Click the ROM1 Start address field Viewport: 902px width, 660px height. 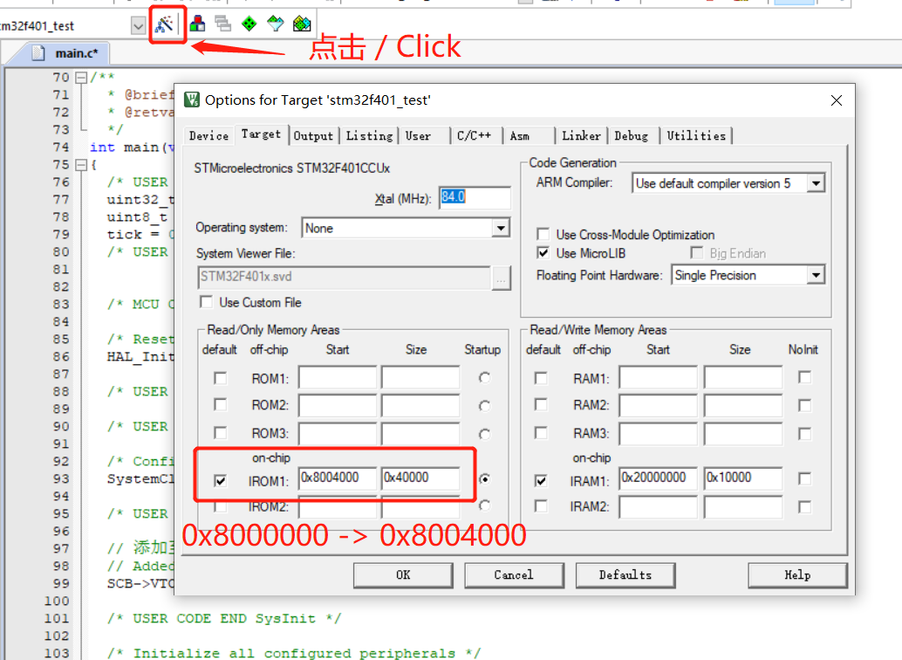tap(338, 378)
